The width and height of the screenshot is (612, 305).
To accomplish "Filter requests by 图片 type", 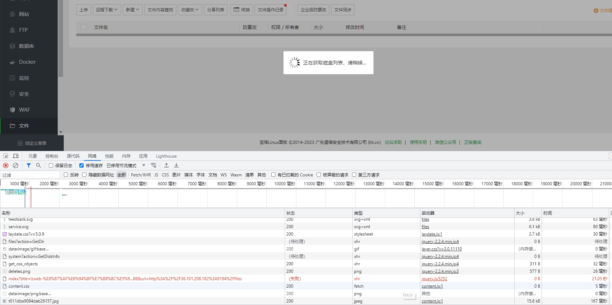I will pyautogui.click(x=176, y=175).
